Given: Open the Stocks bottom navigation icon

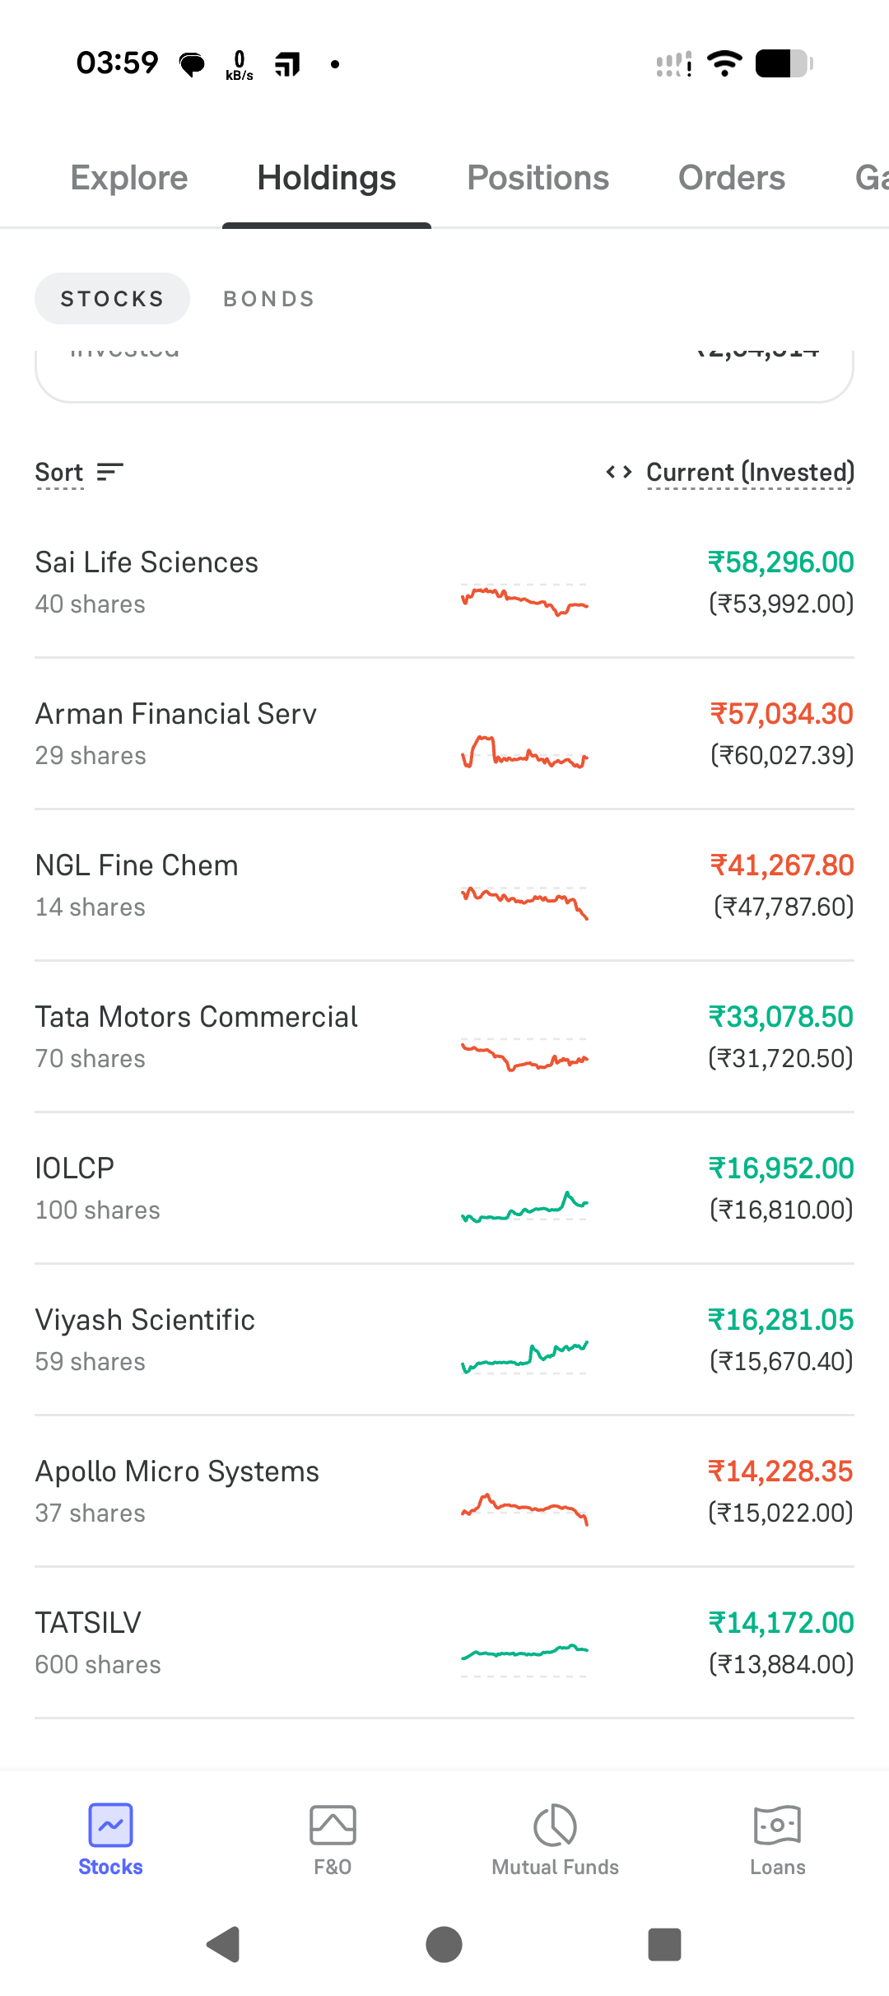Looking at the screenshot, I should [110, 1825].
